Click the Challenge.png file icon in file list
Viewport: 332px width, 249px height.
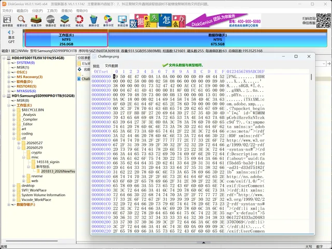click(x=79, y=79)
